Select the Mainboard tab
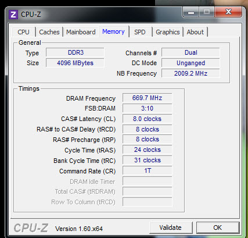The image size is (248, 238). coord(81,32)
